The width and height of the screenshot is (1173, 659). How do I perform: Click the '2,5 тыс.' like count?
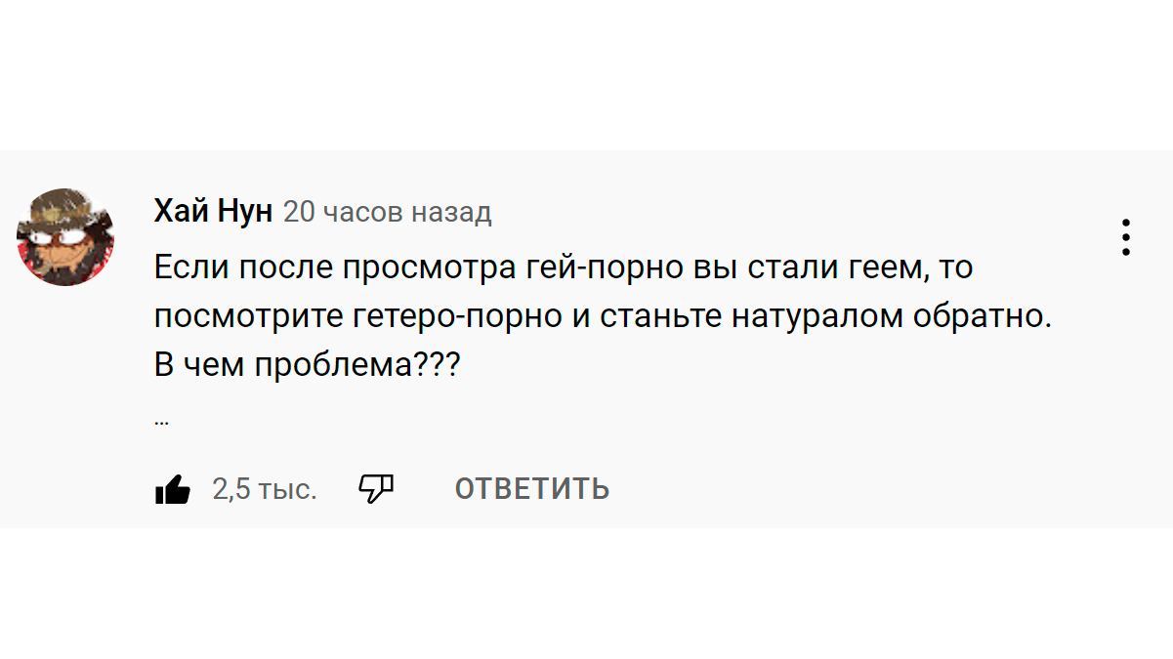point(265,488)
